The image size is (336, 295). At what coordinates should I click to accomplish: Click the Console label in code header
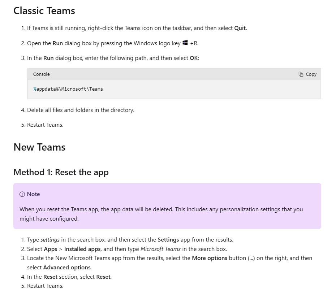coord(41,74)
